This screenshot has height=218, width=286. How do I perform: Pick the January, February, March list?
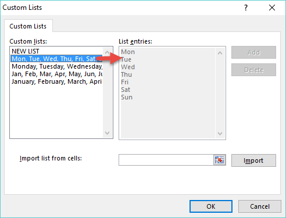[x=56, y=81]
